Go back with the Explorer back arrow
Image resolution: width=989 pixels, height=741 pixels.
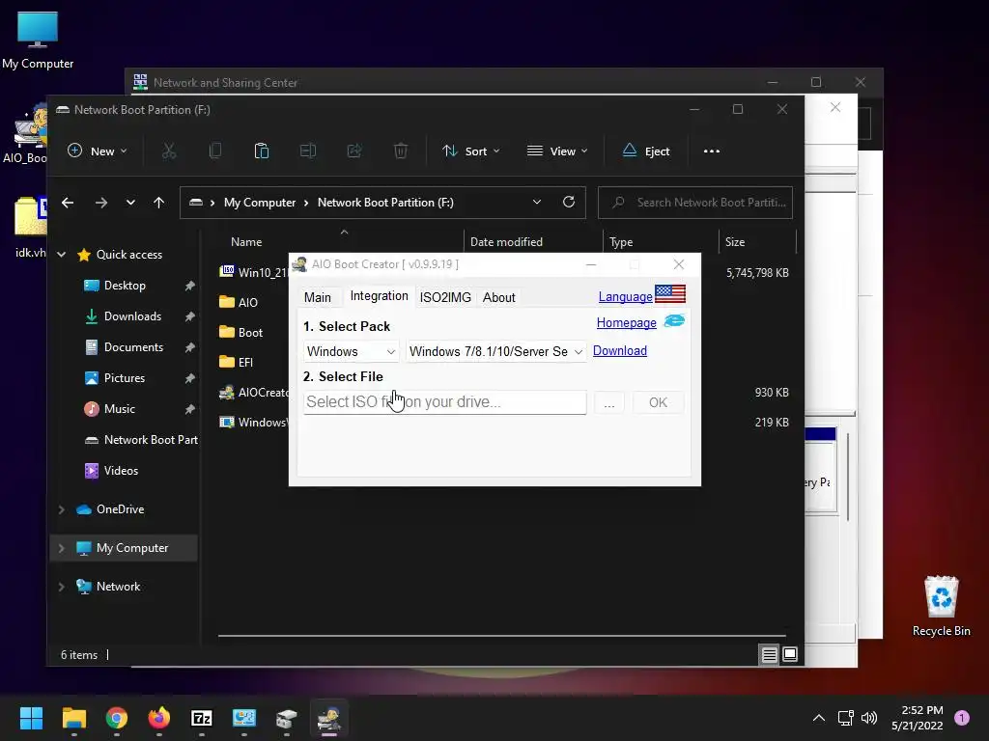[68, 203]
